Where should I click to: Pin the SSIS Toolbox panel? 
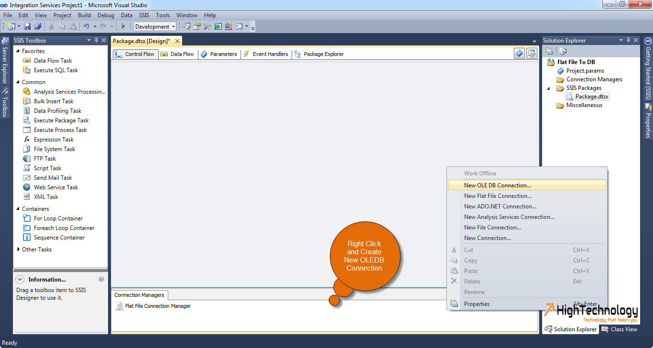(96, 41)
